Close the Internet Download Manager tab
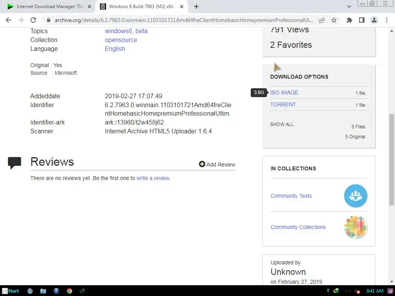 pos(89,7)
